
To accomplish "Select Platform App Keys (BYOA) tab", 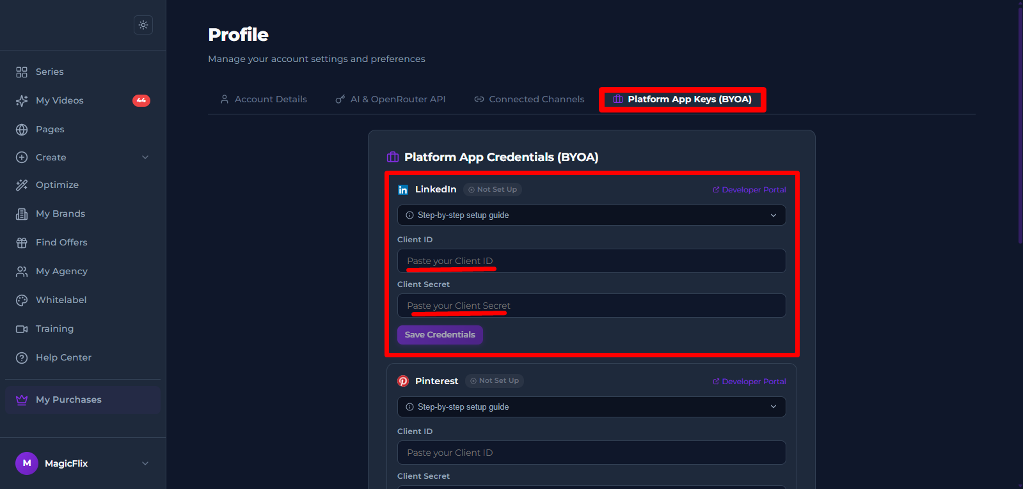I will [x=683, y=99].
